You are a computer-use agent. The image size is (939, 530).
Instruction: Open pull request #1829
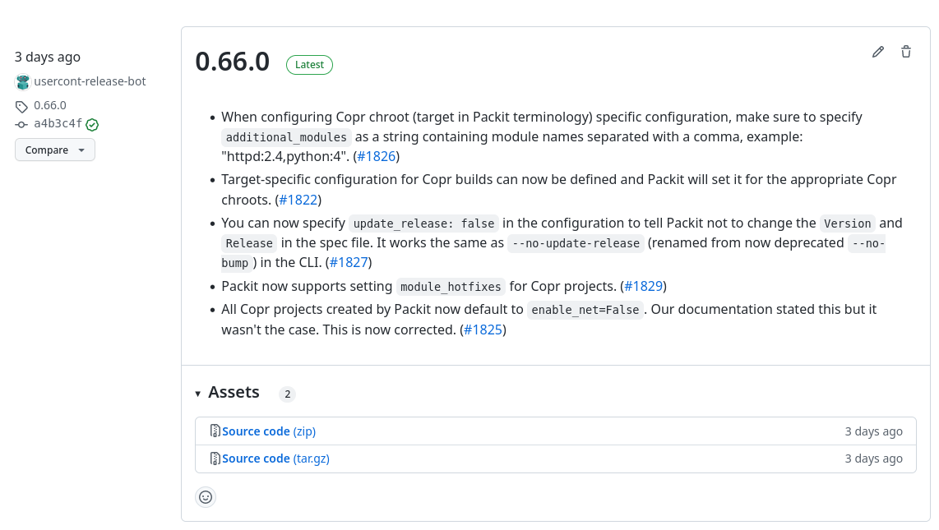pyautogui.click(x=643, y=286)
